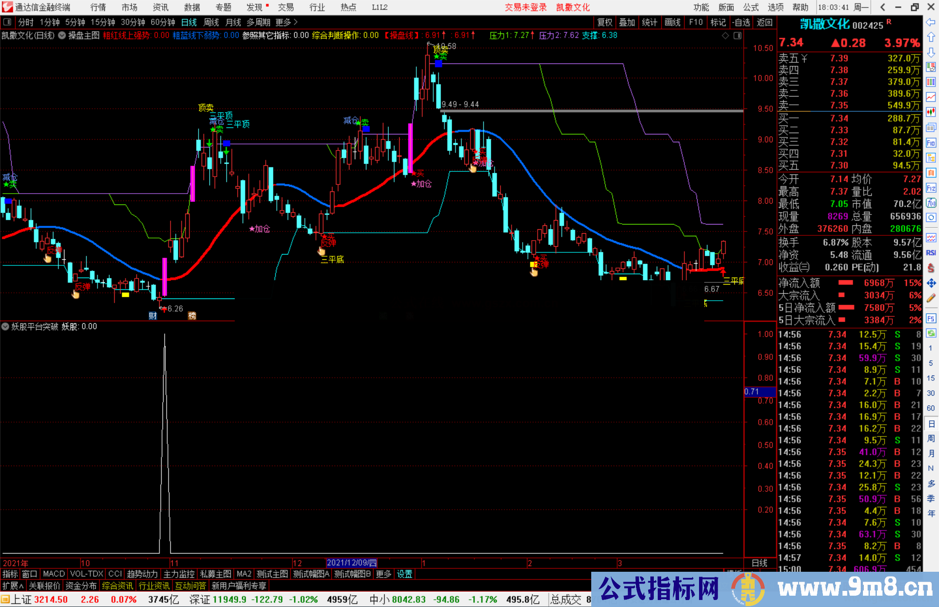
Task: Expand 更多 period options chevron
Action: [296, 22]
